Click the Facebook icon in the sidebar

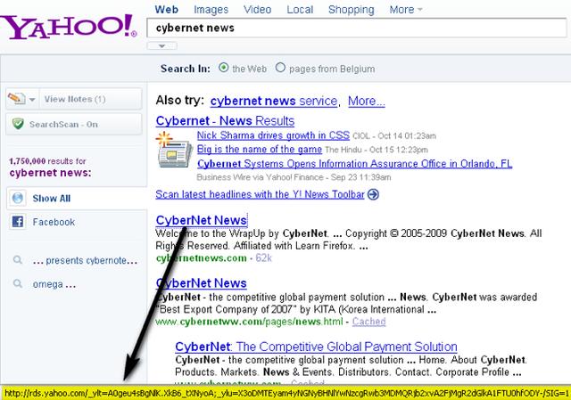(x=18, y=222)
